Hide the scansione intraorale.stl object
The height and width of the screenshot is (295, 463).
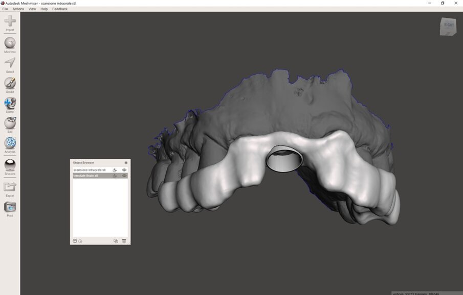pos(124,170)
